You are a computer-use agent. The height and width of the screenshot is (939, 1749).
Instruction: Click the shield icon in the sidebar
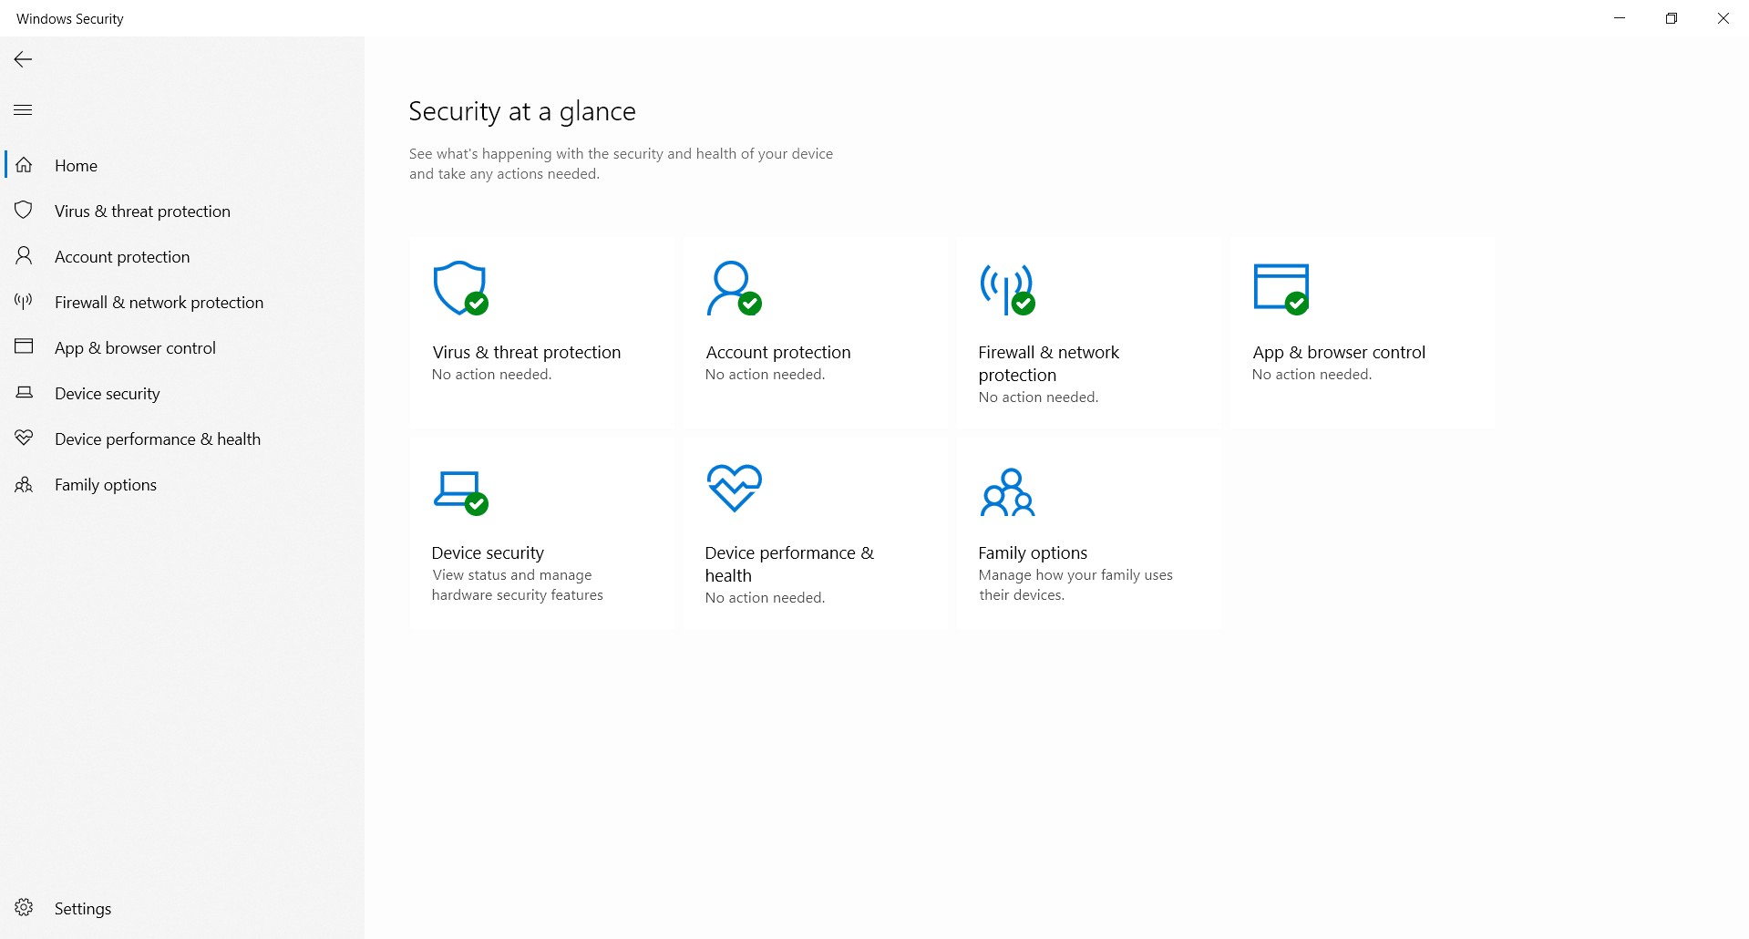click(x=24, y=211)
